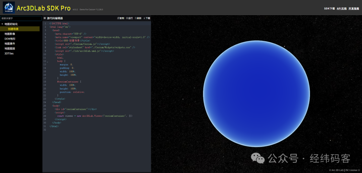Copy the code with 复制 button

click(x=121, y=18)
